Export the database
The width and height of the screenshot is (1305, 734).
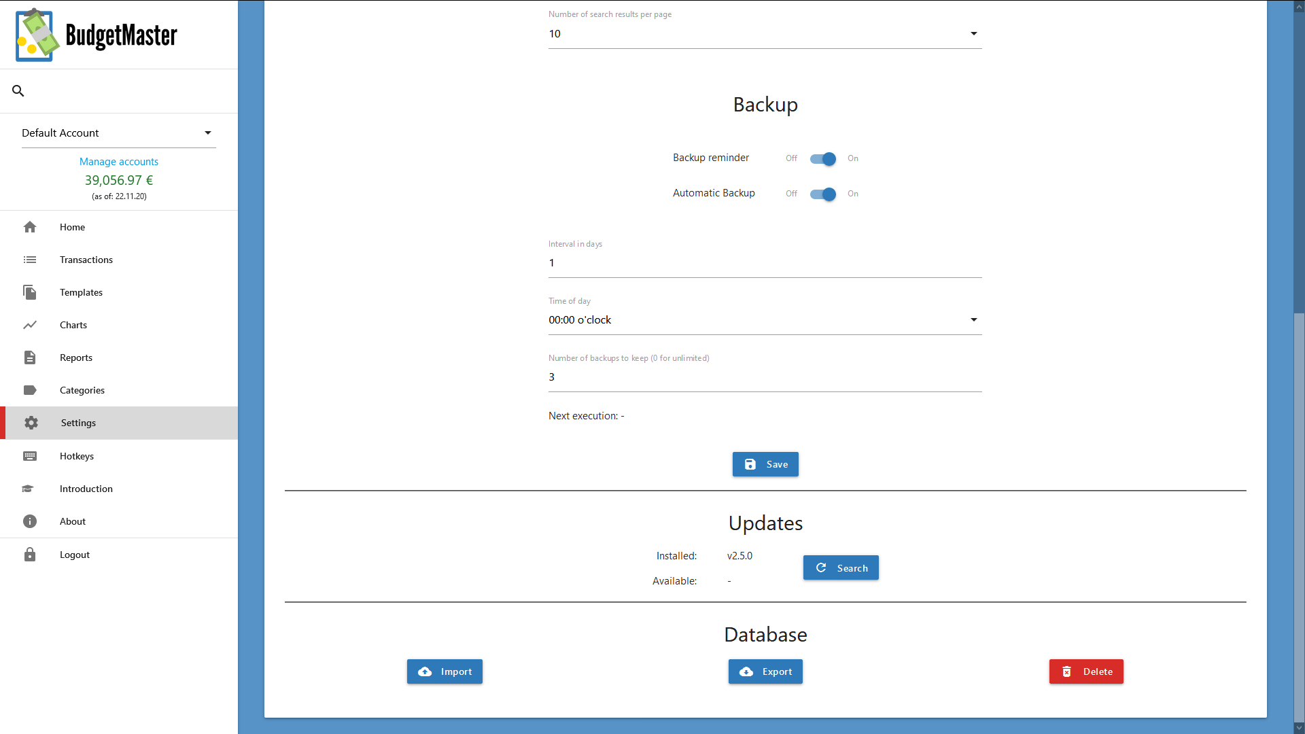click(765, 671)
